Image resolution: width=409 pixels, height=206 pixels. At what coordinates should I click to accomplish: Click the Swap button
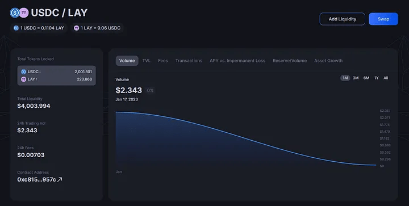[x=383, y=19]
